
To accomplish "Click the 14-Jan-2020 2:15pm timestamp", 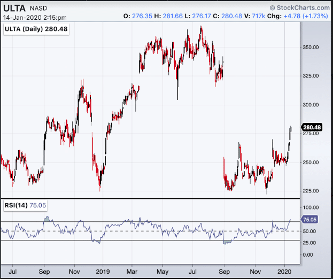I will point(35,18).
